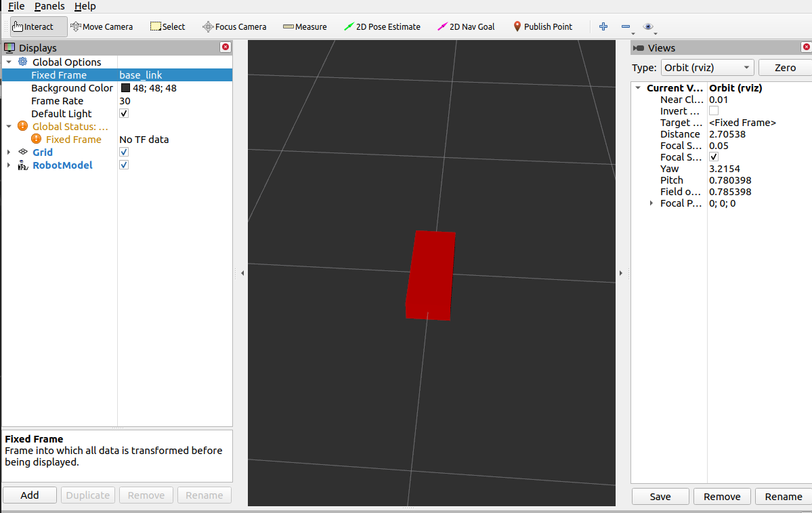The height and width of the screenshot is (513, 812).
Task: Click the Global Options gear icon
Action: click(x=23, y=62)
